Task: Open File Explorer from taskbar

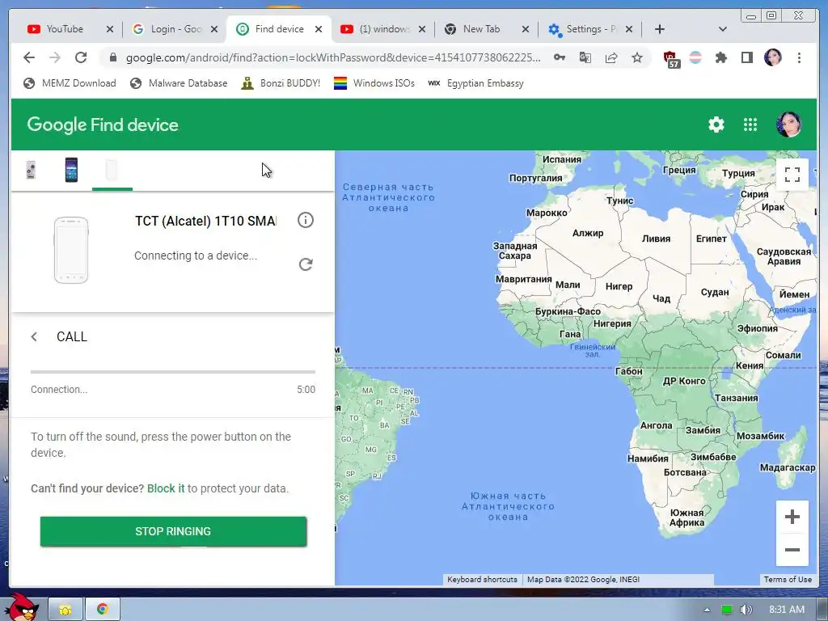Action: tap(65, 610)
